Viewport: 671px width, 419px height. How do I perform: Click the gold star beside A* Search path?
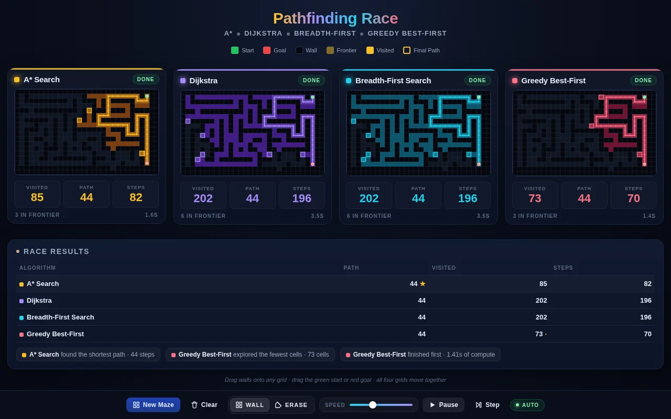coord(423,284)
